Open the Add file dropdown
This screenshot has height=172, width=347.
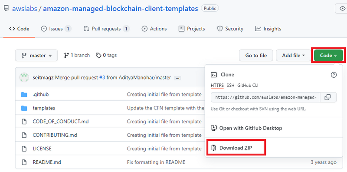[293, 56]
